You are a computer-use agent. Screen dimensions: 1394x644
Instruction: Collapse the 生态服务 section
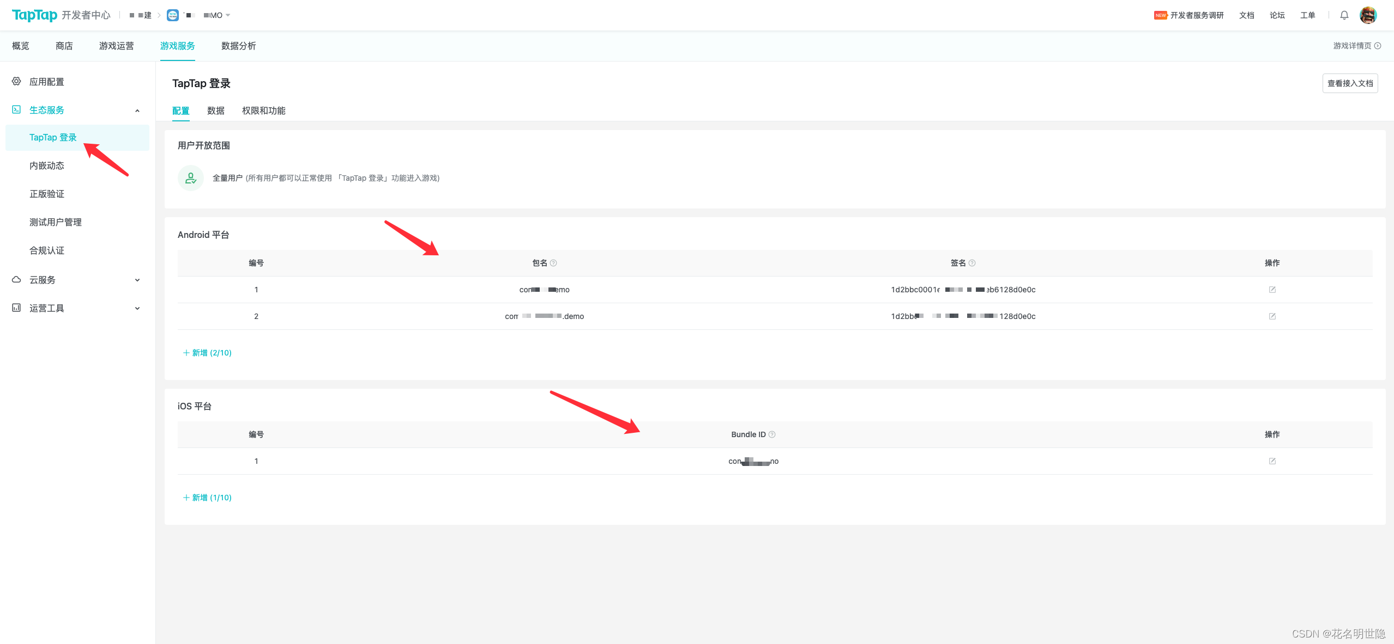[137, 110]
